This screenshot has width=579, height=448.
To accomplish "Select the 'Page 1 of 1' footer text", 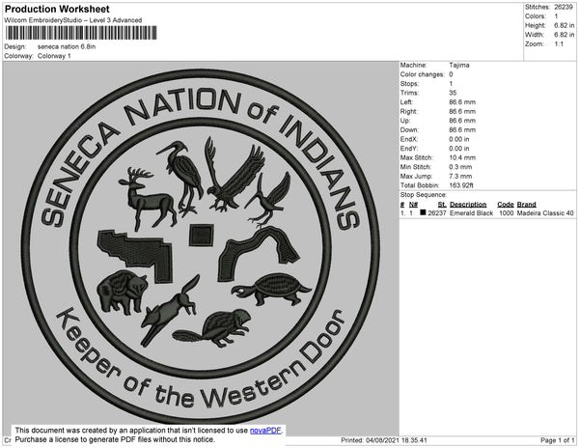I will [558, 440].
